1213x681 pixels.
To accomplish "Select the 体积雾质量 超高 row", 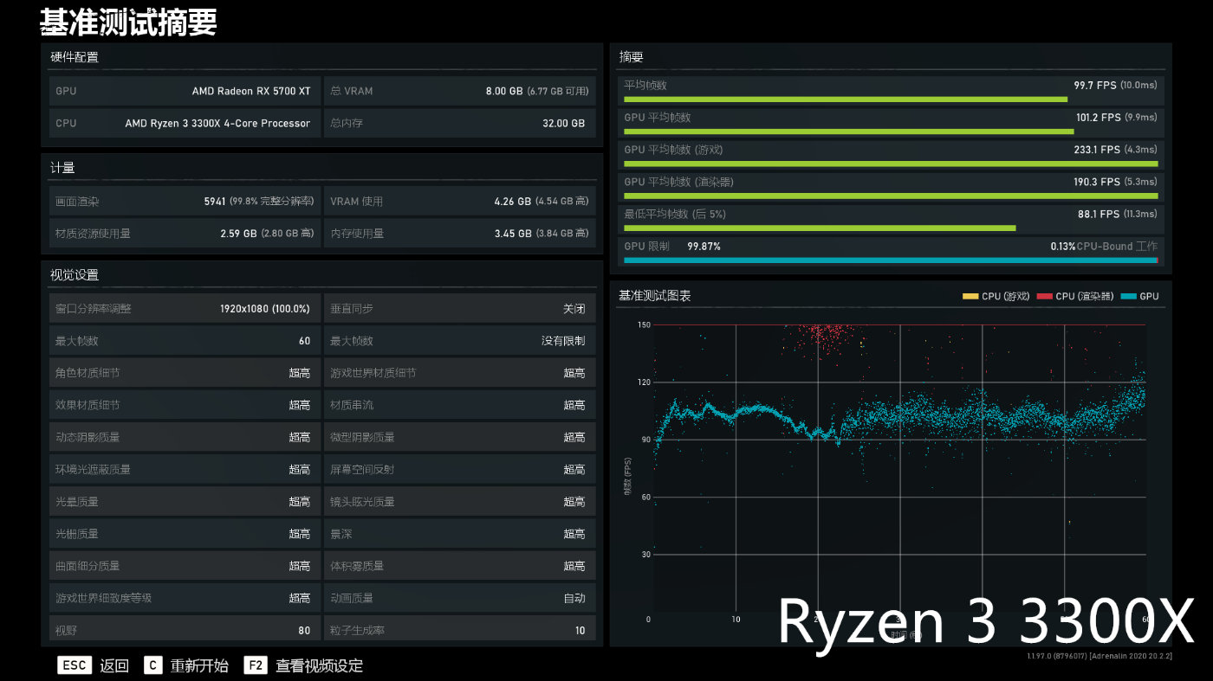I will tap(459, 566).
